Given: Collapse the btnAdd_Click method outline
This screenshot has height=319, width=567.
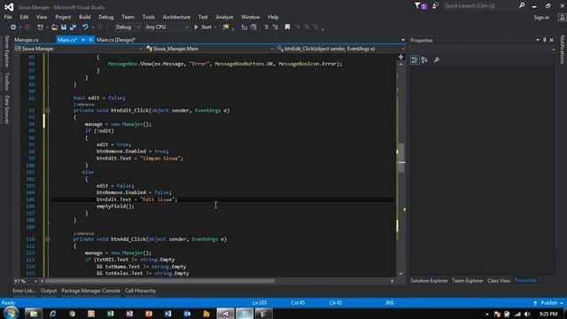Looking at the screenshot, I should click(47, 239).
